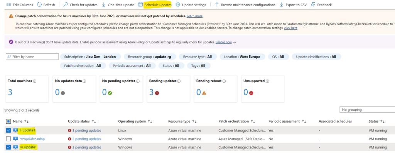Open the w-update1 machine link
This screenshot has width=395, height=153.
point(28,147)
